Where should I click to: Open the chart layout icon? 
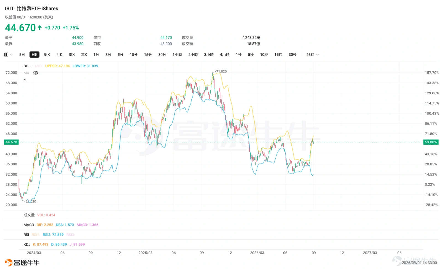[6, 55]
